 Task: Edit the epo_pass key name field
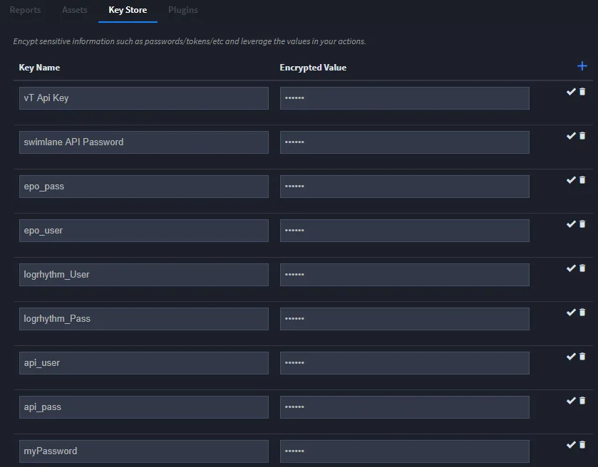144,187
